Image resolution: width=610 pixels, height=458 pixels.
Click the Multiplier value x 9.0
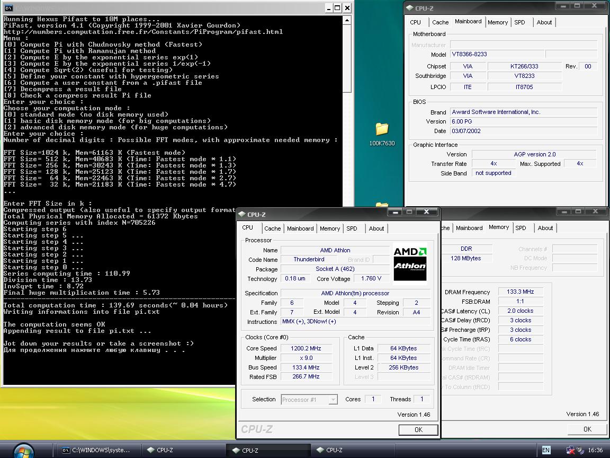(306, 358)
